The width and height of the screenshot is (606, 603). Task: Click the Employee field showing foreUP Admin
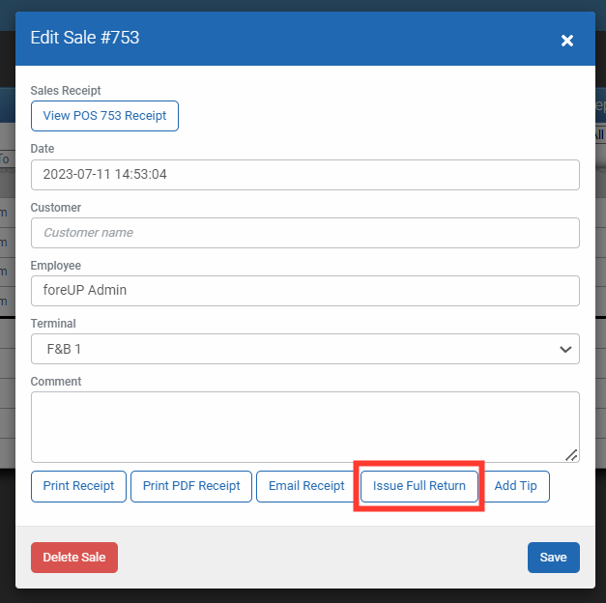pos(304,291)
